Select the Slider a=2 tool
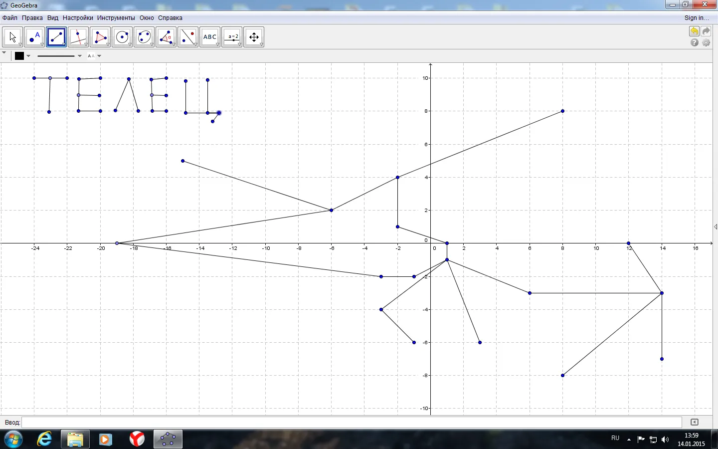 pyautogui.click(x=232, y=37)
